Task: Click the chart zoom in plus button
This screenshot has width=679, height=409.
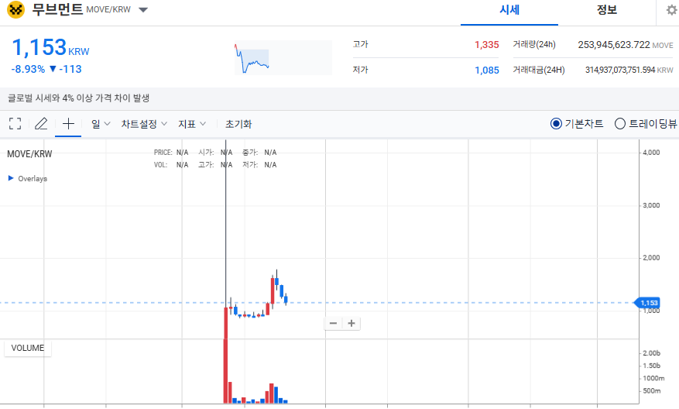Action: (x=352, y=323)
